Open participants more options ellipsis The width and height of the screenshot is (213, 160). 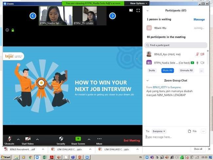202,70
